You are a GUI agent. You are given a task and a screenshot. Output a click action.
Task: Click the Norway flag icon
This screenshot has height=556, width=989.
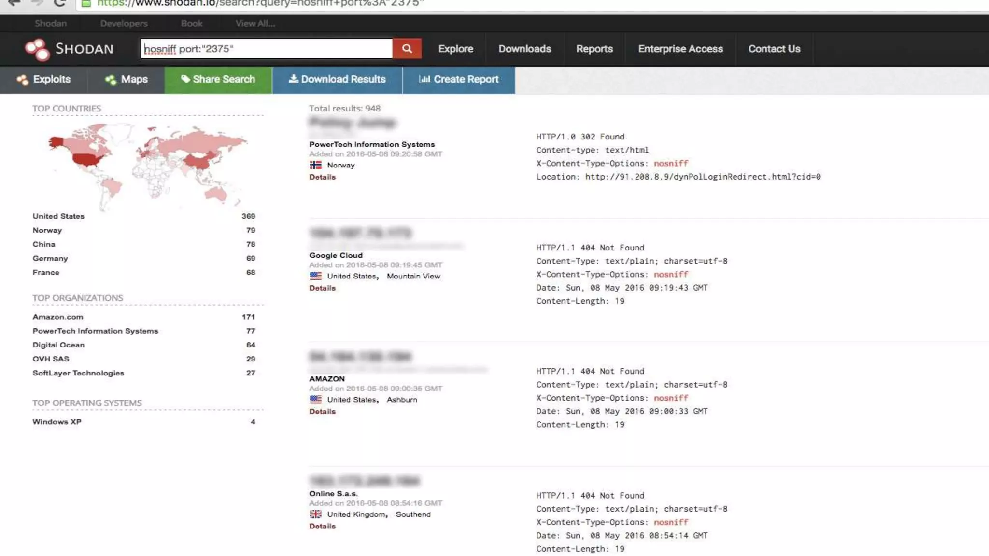click(x=315, y=165)
